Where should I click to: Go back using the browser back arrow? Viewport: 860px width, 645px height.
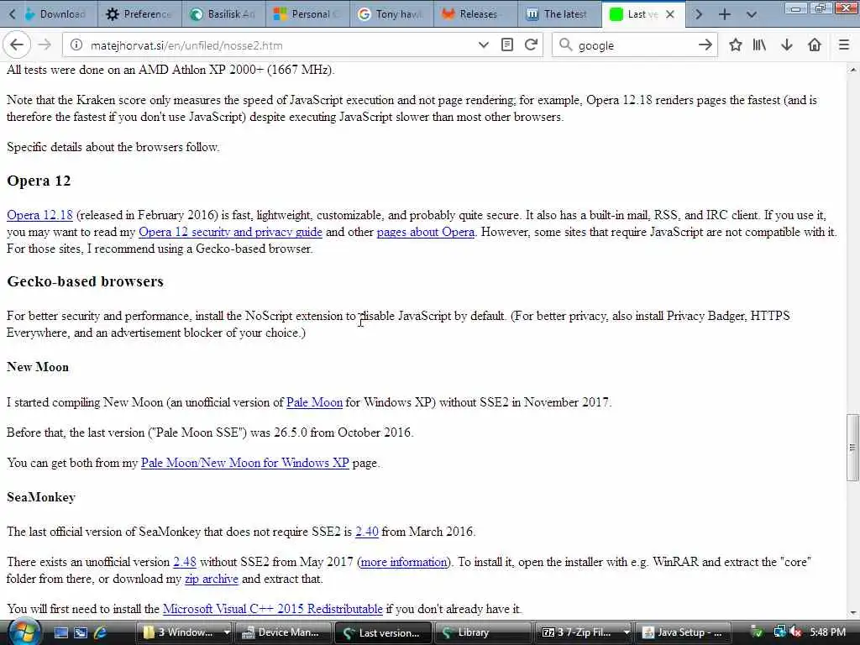click(x=17, y=45)
